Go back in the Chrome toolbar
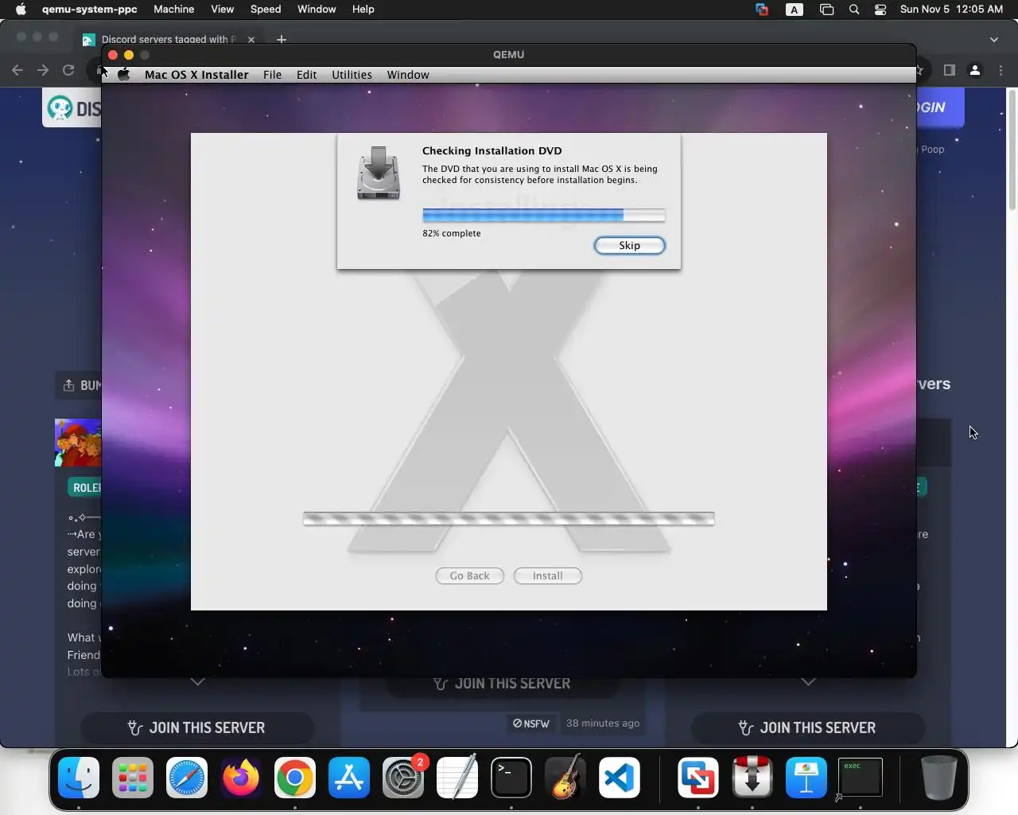1018x815 pixels. coord(17,70)
